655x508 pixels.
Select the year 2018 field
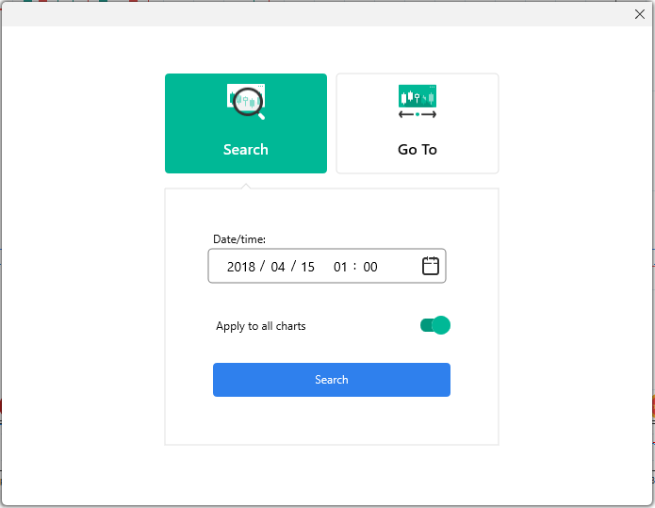click(241, 267)
